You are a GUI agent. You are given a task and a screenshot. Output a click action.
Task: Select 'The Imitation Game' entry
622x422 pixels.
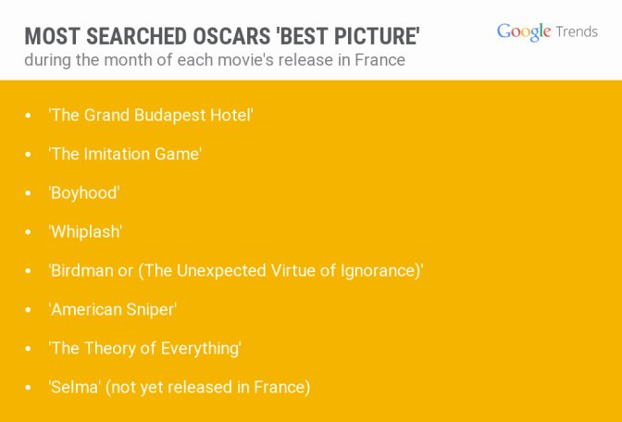(125, 155)
